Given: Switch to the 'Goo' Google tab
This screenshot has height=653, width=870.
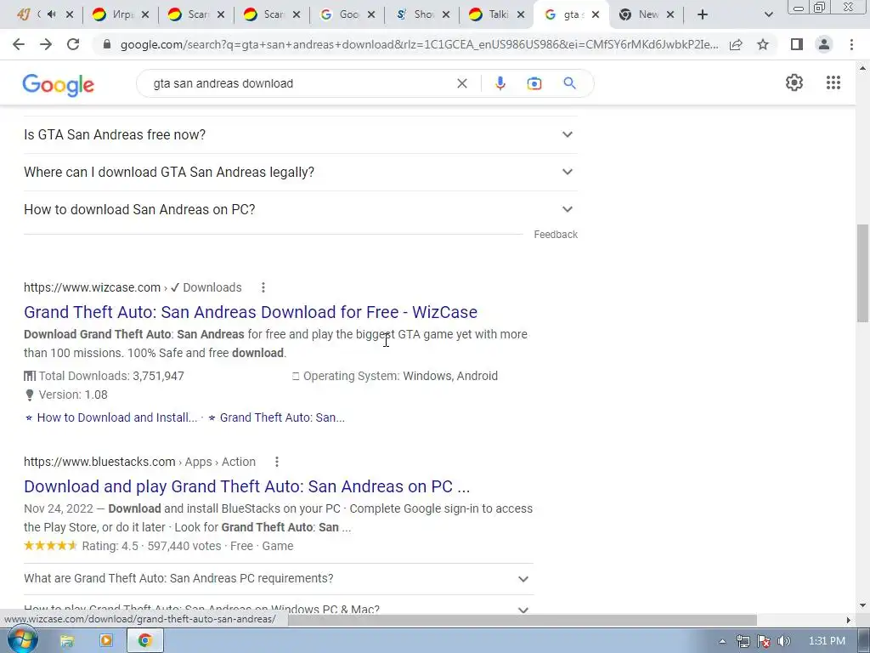Looking at the screenshot, I should coord(347,14).
